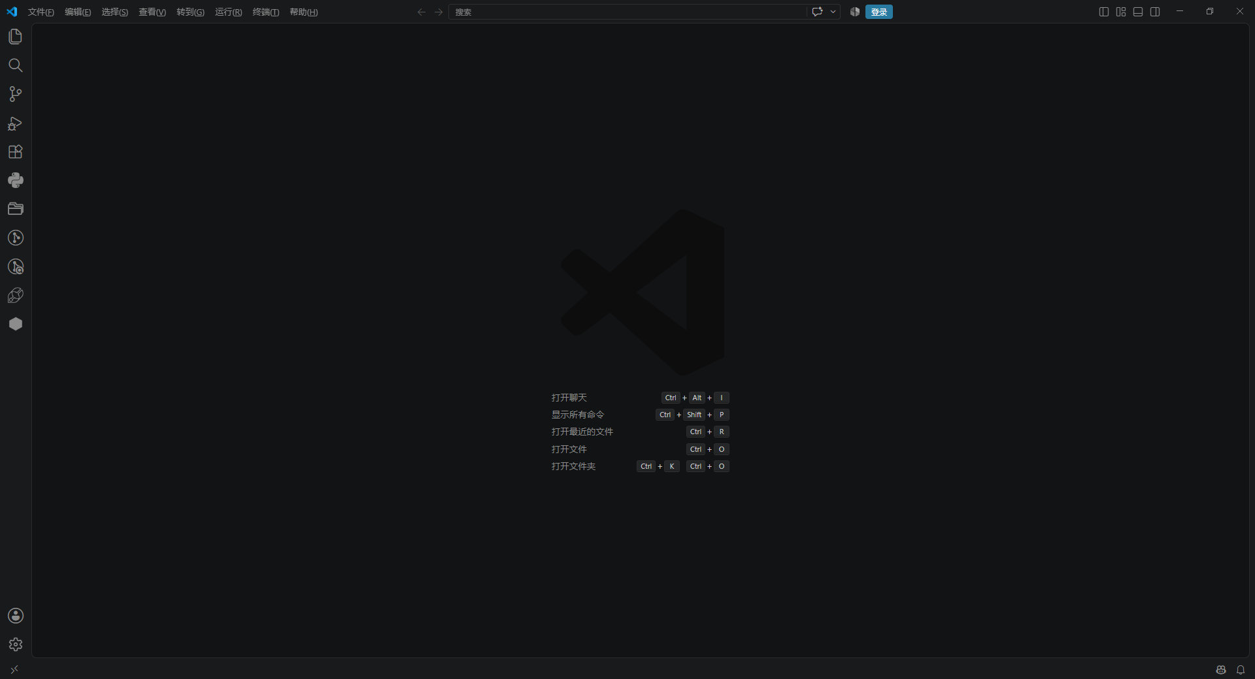Image resolution: width=1255 pixels, height=679 pixels.
Task: Open the Explorer files view
Action: point(16,37)
